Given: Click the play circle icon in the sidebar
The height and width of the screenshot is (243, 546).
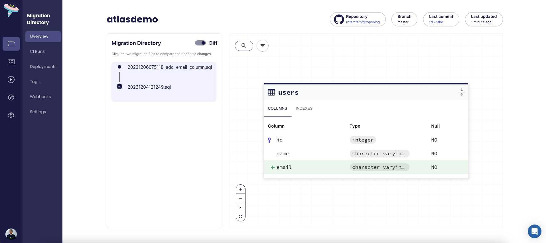Looking at the screenshot, I should pos(11,80).
